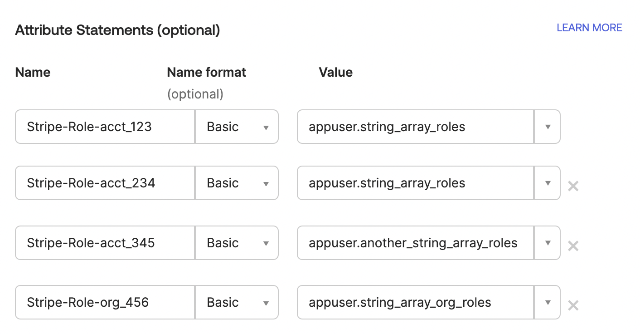Click the Attribute Statements (optional) heading
Screen dimensions: 640x334
(x=118, y=30)
